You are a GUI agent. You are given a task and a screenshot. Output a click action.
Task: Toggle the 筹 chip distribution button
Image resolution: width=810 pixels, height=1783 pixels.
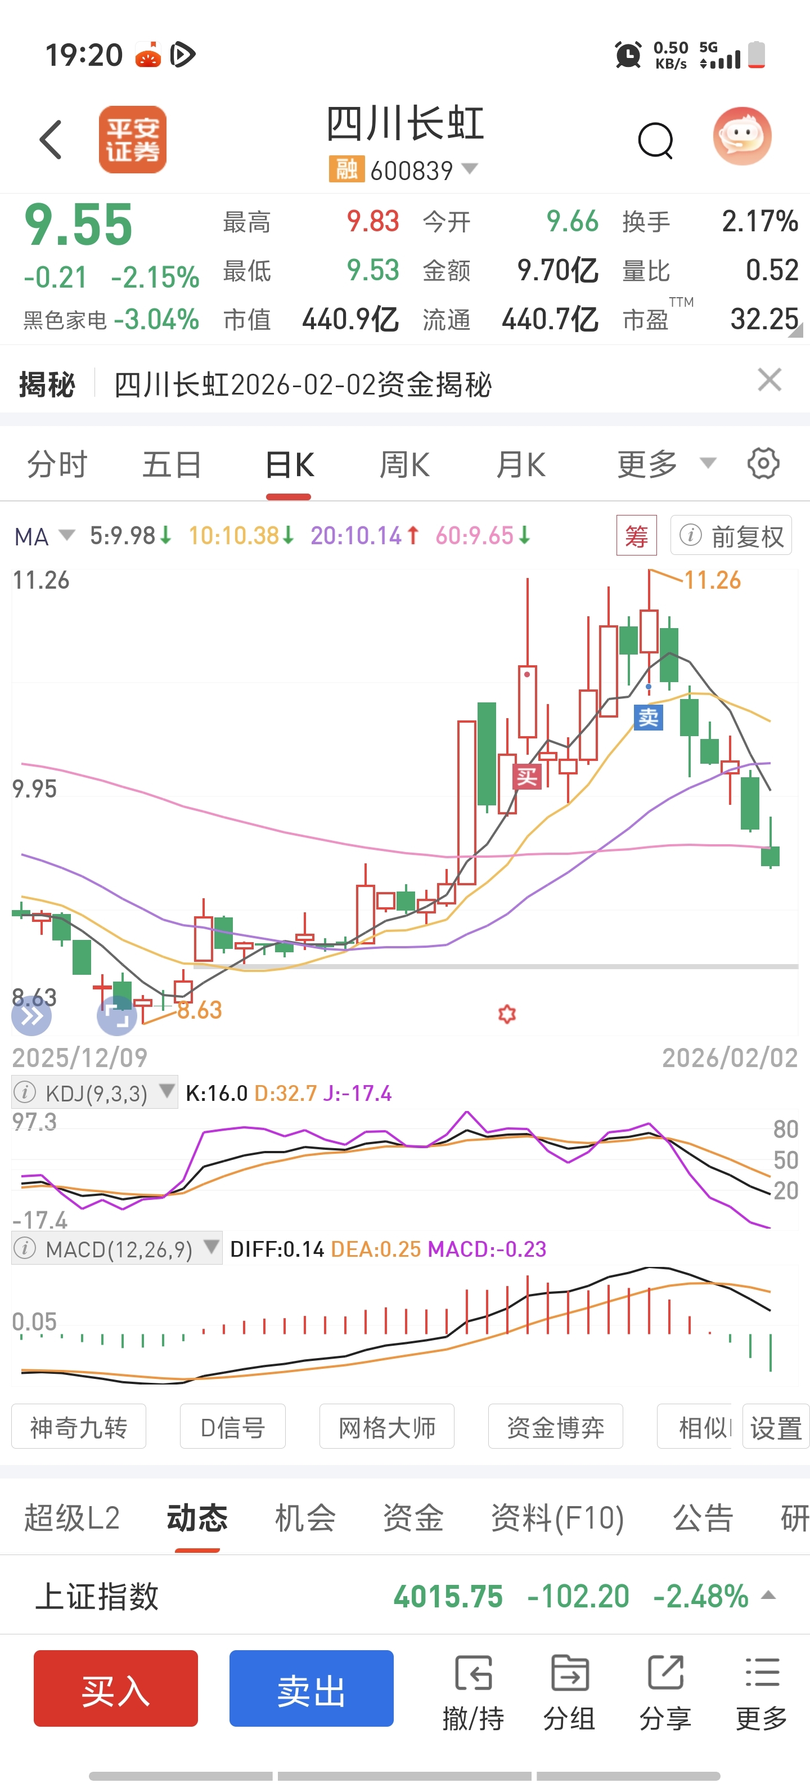(x=636, y=535)
